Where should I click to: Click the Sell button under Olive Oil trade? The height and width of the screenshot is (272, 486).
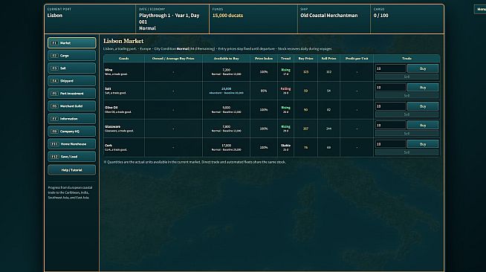click(406, 114)
